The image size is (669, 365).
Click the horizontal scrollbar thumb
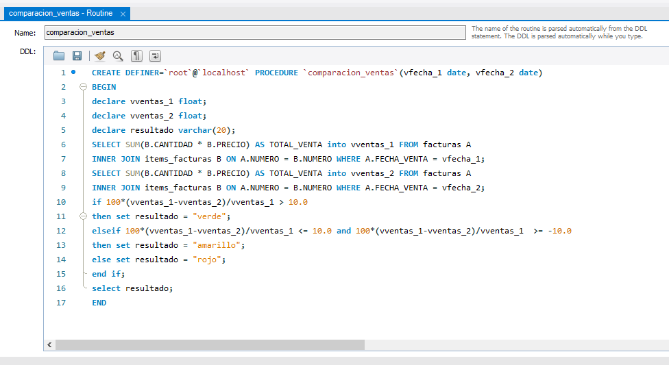pyautogui.click(x=210, y=344)
